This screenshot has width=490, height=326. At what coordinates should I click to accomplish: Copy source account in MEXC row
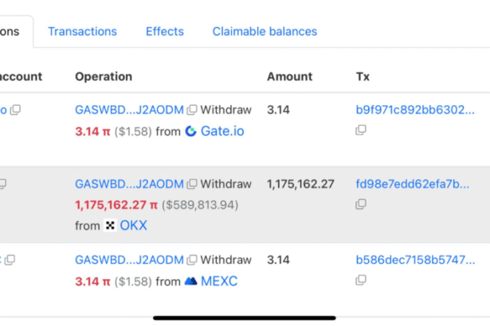coord(11,260)
